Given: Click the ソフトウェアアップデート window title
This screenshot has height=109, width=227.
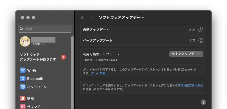Looking at the screenshot, I should click(122, 18).
